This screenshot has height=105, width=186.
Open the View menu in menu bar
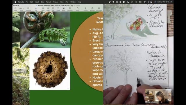point(62,2)
